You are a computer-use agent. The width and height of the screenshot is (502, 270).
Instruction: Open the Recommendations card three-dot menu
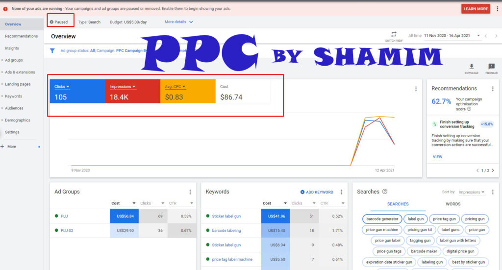point(493,89)
